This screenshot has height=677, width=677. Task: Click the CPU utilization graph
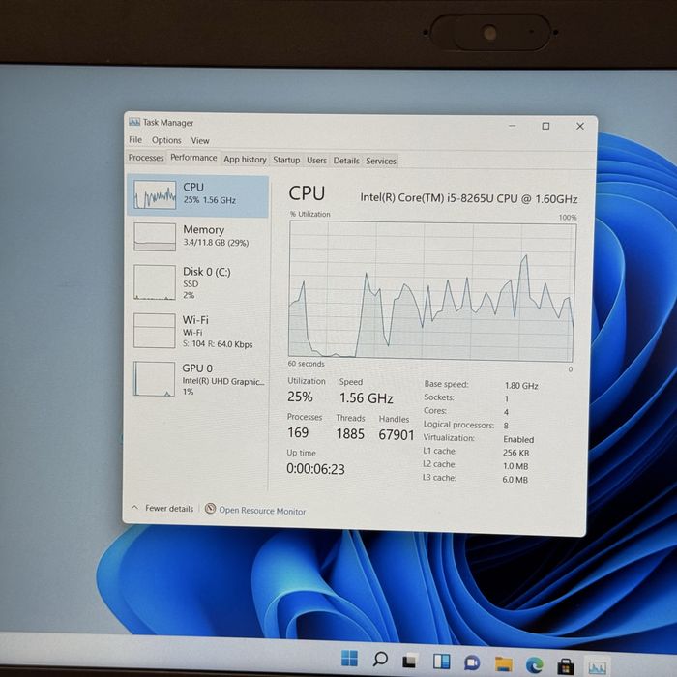click(431, 291)
